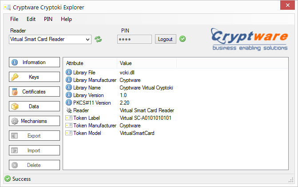Open the Help menu
Screen dimensions: 298x187
[66, 19]
